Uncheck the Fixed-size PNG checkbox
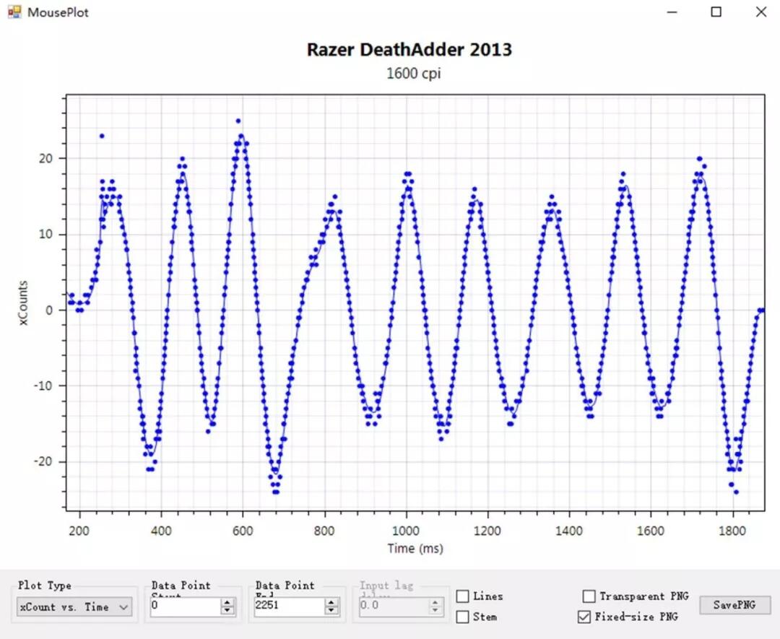The height and width of the screenshot is (639, 780). [x=584, y=617]
